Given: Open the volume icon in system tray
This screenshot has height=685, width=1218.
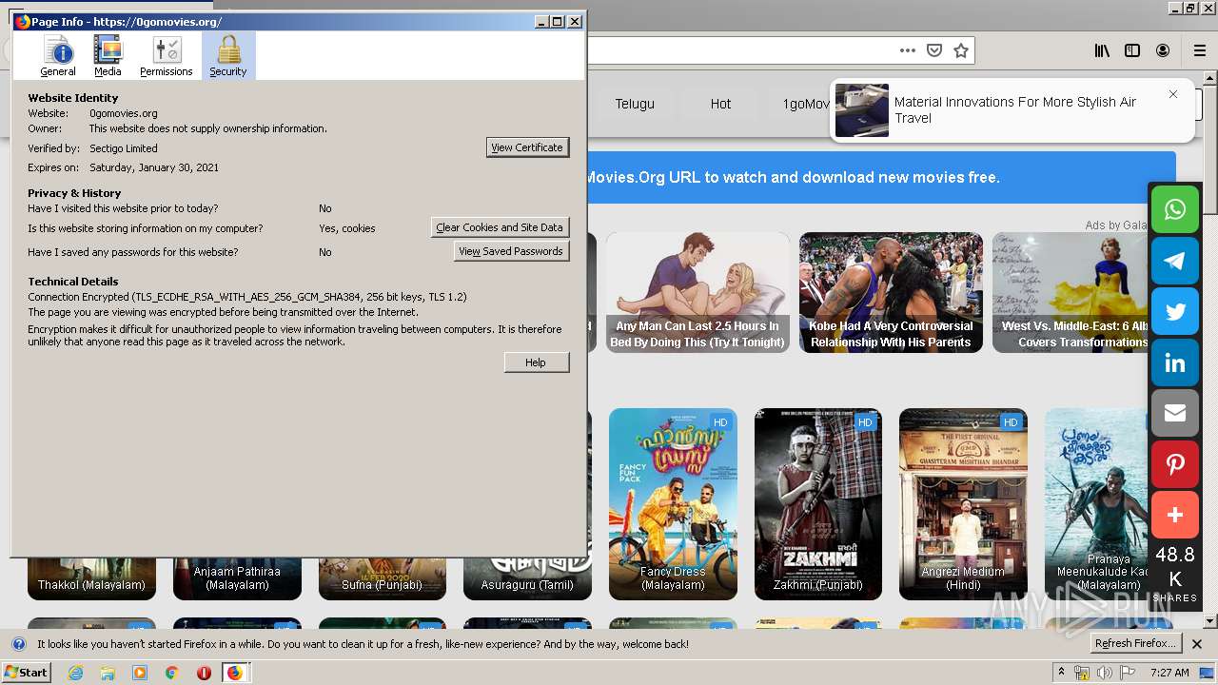Looking at the screenshot, I should click(1104, 673).
